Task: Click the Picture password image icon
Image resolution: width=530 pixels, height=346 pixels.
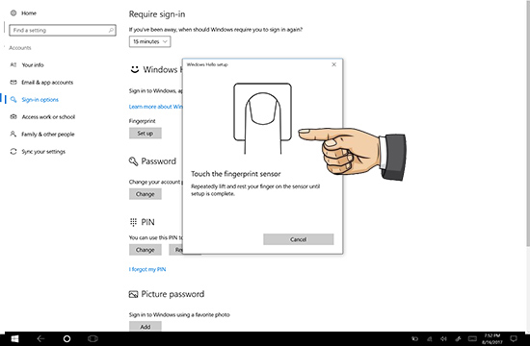Action: coord(134,294)
